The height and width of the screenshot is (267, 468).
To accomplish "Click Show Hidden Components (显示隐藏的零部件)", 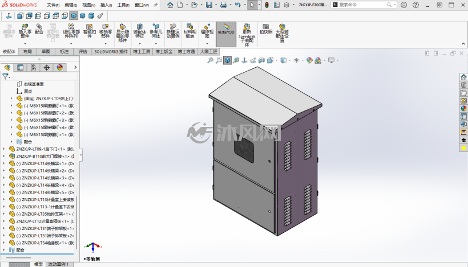I will pyautogui.click(x=122, y=33).
